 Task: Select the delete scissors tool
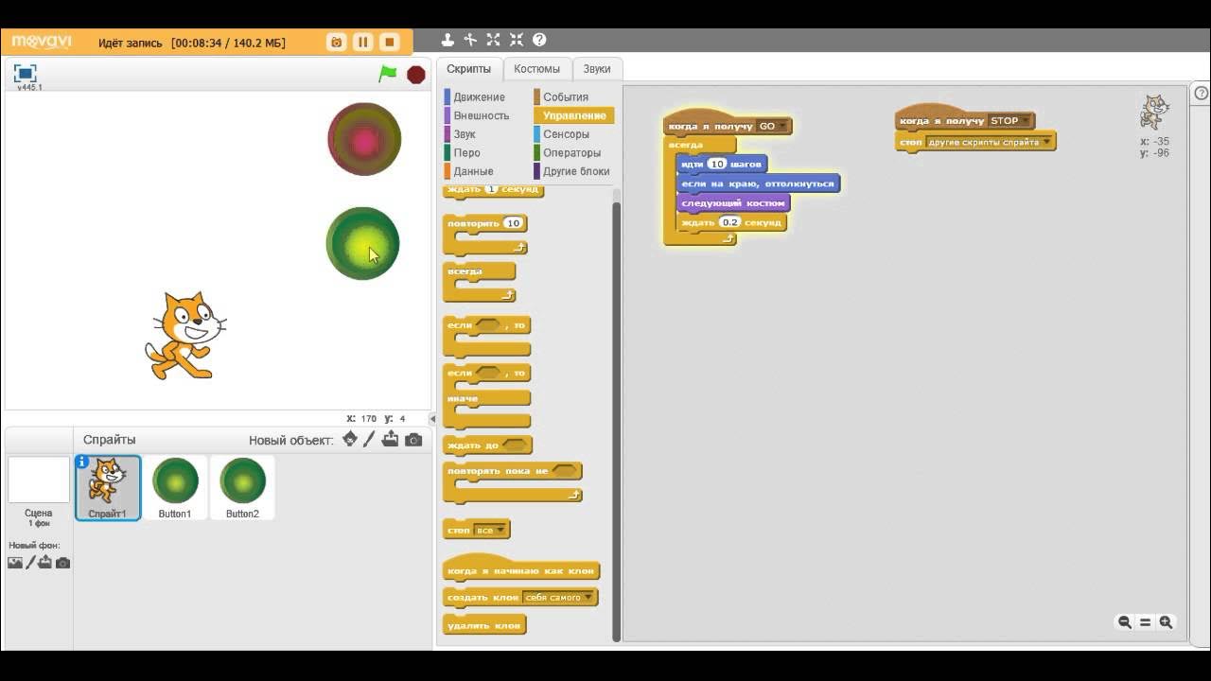pyautogui.click(x=470, y=40)
